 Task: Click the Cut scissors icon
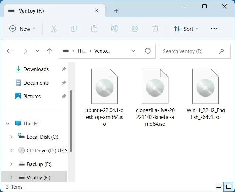54,29
